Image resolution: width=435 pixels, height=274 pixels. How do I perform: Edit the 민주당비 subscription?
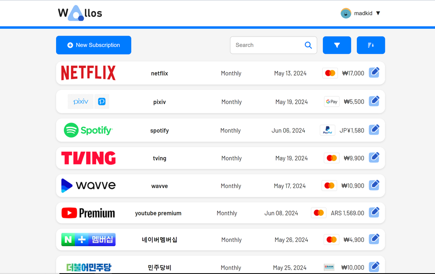(x=374, y=266)
